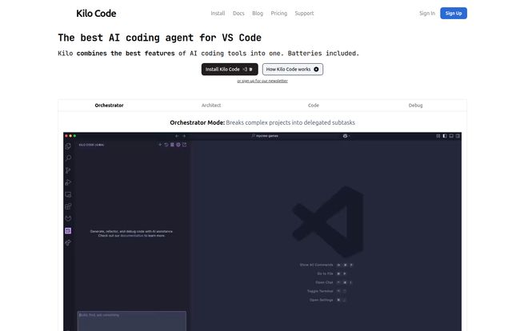
Task: Go back using the editor title bar arrow
Action: (x=177, y=136)
